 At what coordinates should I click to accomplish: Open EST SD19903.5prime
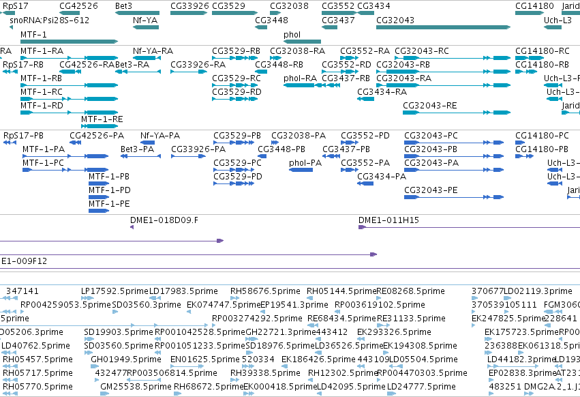tap(119, 332)
